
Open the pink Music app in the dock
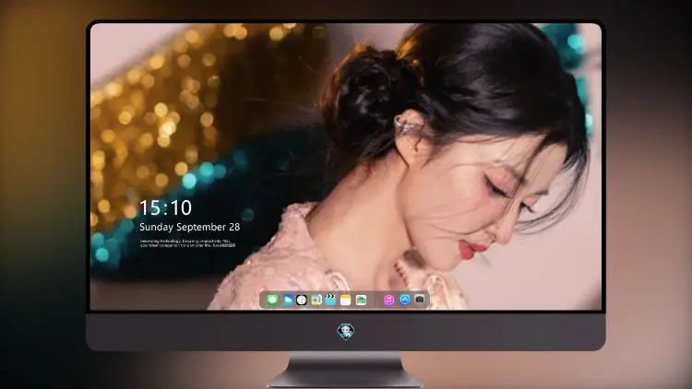click(388, 300)
